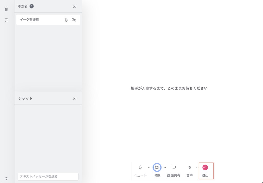Expand the chevron to the right of 音声
The height and width of the screenshot is (183, 263).
[197, 167]
